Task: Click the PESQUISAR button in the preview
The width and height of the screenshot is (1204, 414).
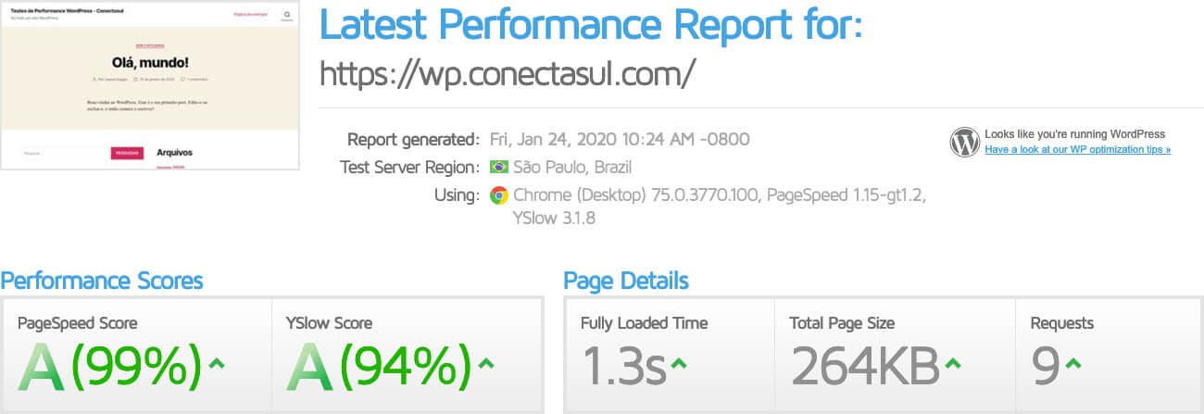Action: [x=127, y=153]
